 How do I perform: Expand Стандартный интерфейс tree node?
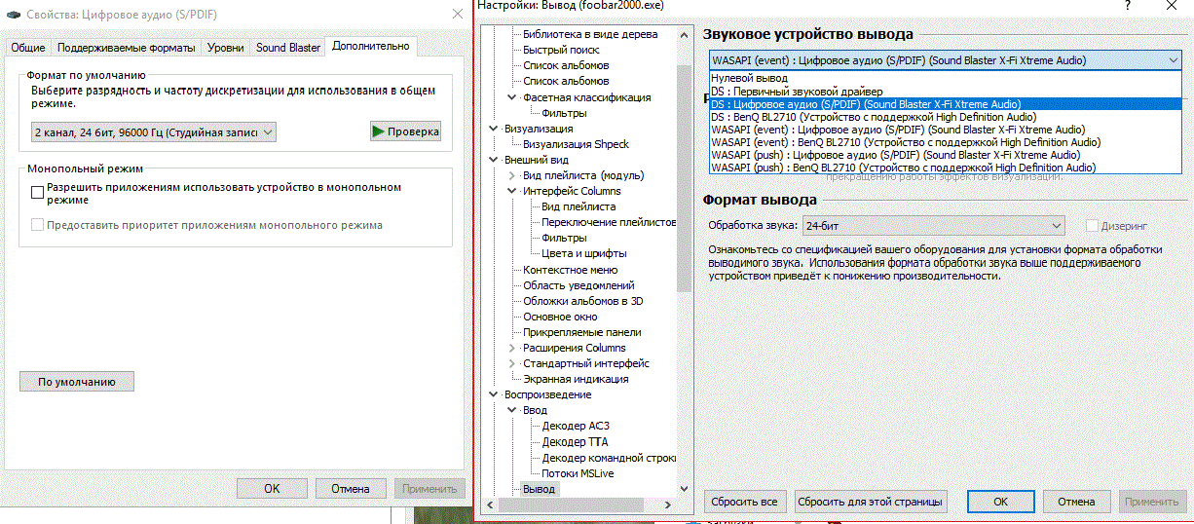click(512, 363)
